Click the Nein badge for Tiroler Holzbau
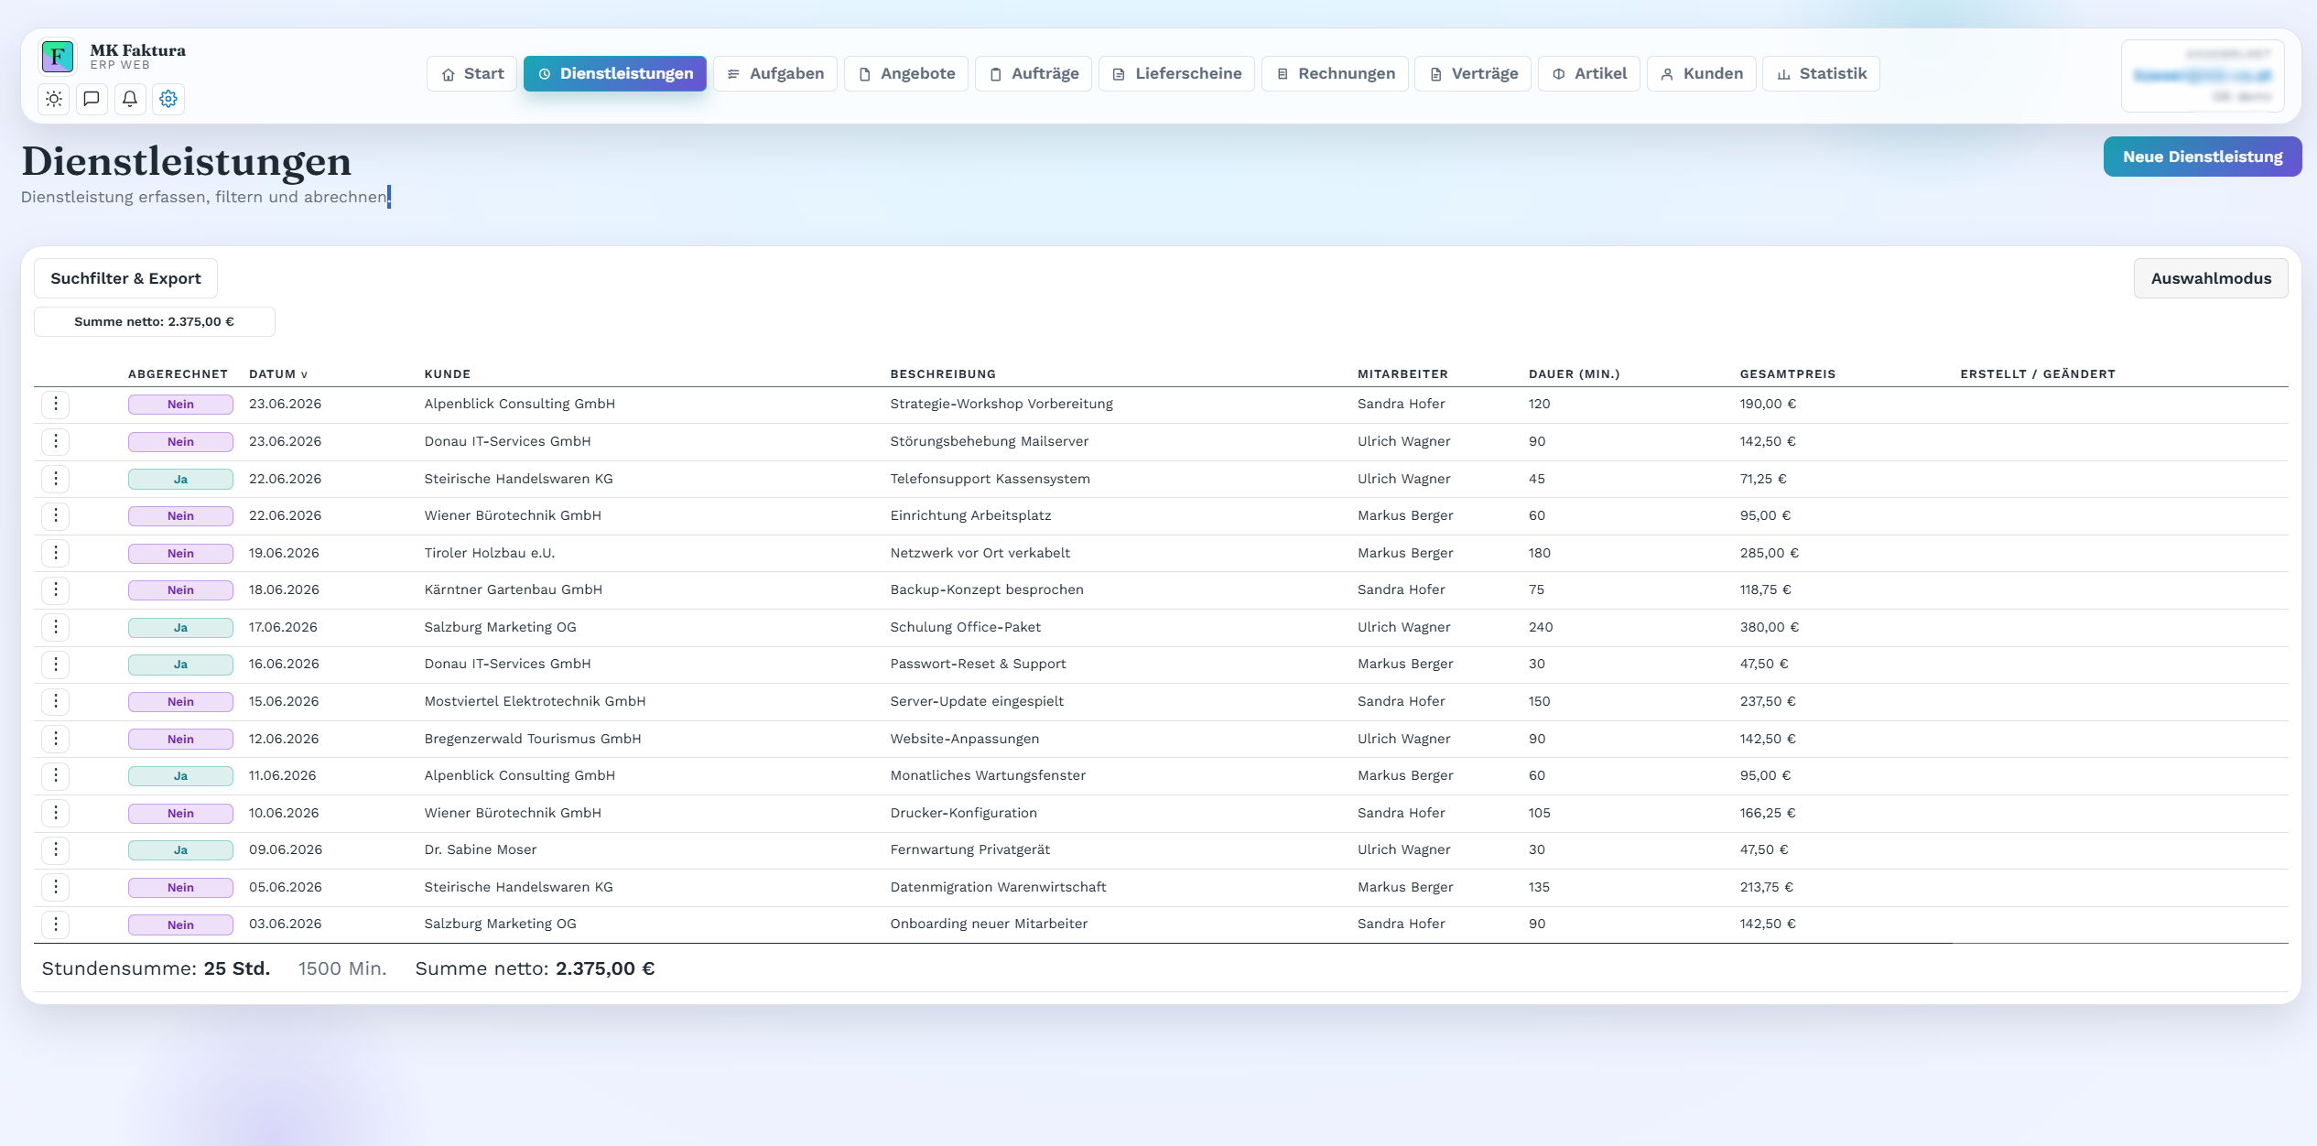 click(180, 554)
